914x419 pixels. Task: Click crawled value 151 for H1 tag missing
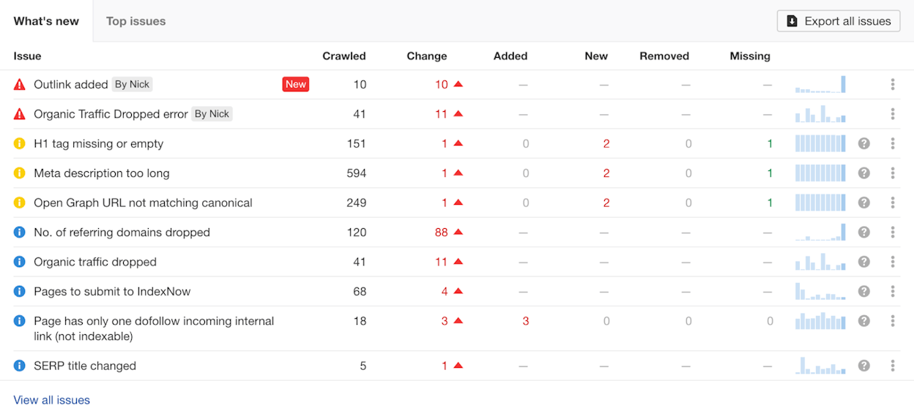point(357,143)
